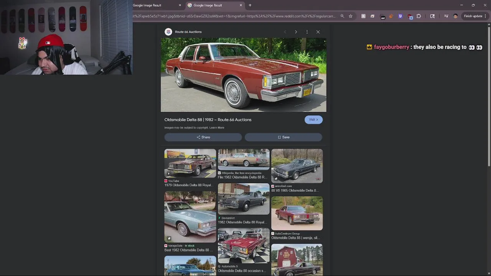Open a new tab with plus button

click(x=250, y=5)
